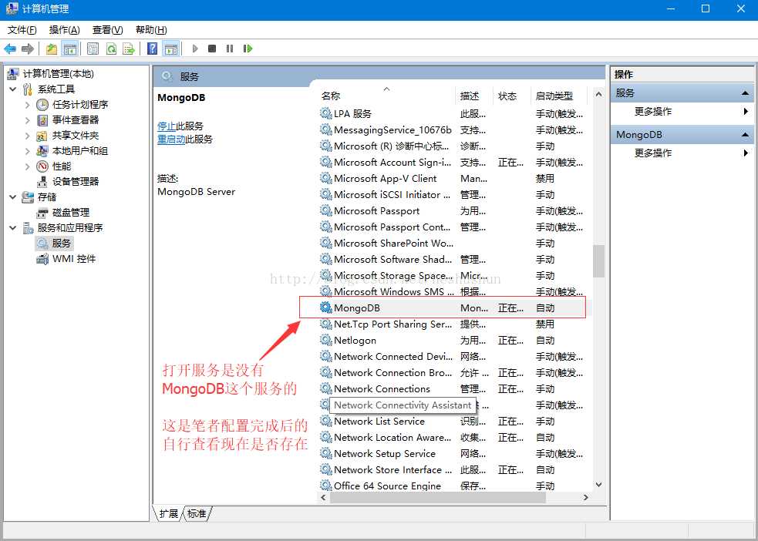Expand the 共享文件夹 node arrow
758x541 pixels.
[28, 136]
